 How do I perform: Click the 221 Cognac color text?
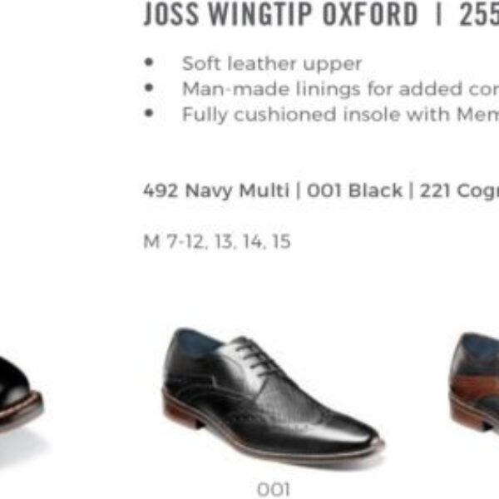click(x=459, y=191)
